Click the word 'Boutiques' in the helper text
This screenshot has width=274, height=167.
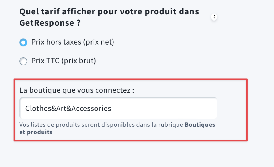coord(200,125)
